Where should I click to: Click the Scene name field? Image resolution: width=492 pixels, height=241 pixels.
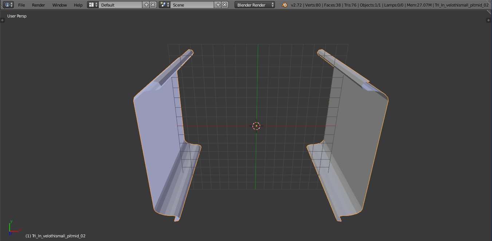point(192,5)
